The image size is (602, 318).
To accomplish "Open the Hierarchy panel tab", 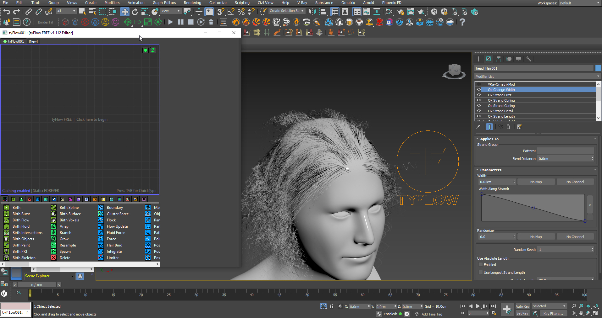I will tap(499, 59).
